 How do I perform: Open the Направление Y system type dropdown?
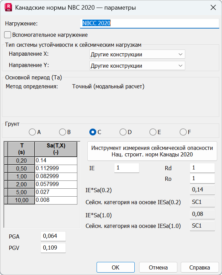click(x=137, y=66)
